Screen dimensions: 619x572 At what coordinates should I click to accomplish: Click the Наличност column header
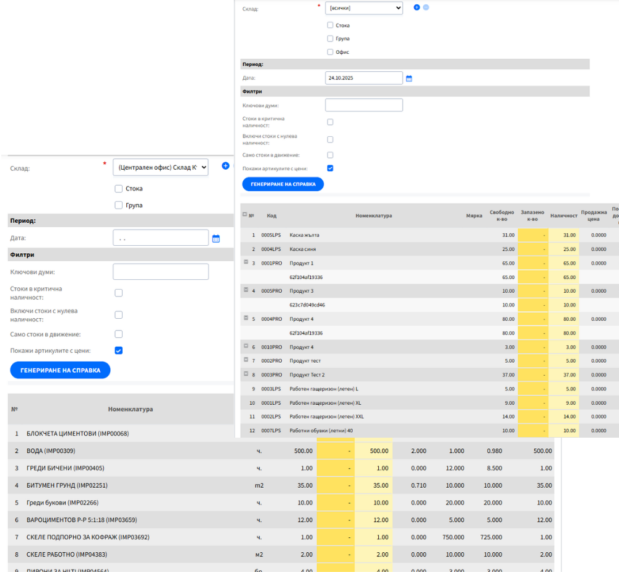(x=563, y=215)
